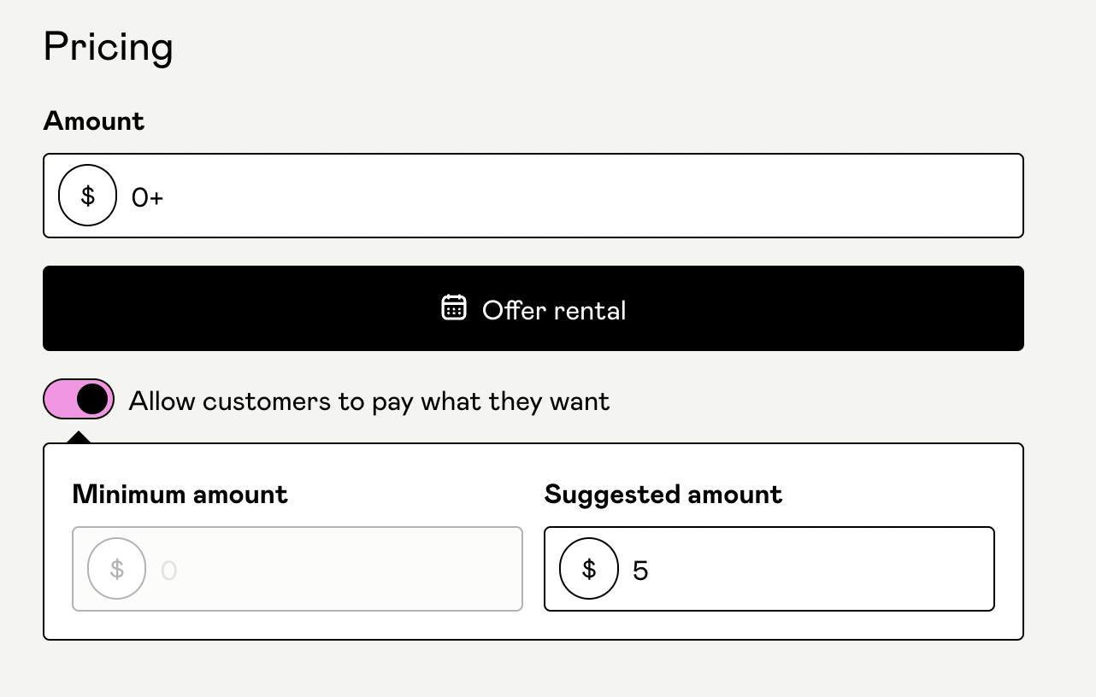Click the text "Allow customers to pay what they want"
1096x697 pixels.
[x=369, y=400]
